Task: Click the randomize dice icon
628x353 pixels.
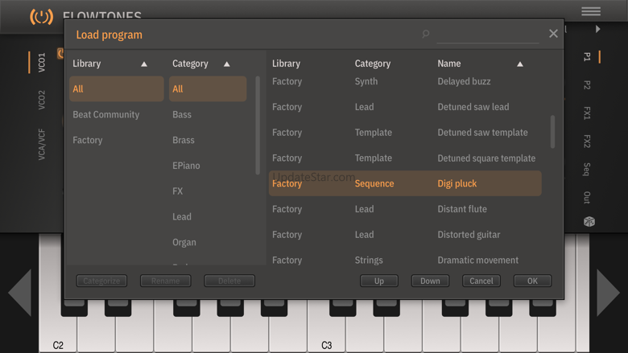Action: [589, 221]
